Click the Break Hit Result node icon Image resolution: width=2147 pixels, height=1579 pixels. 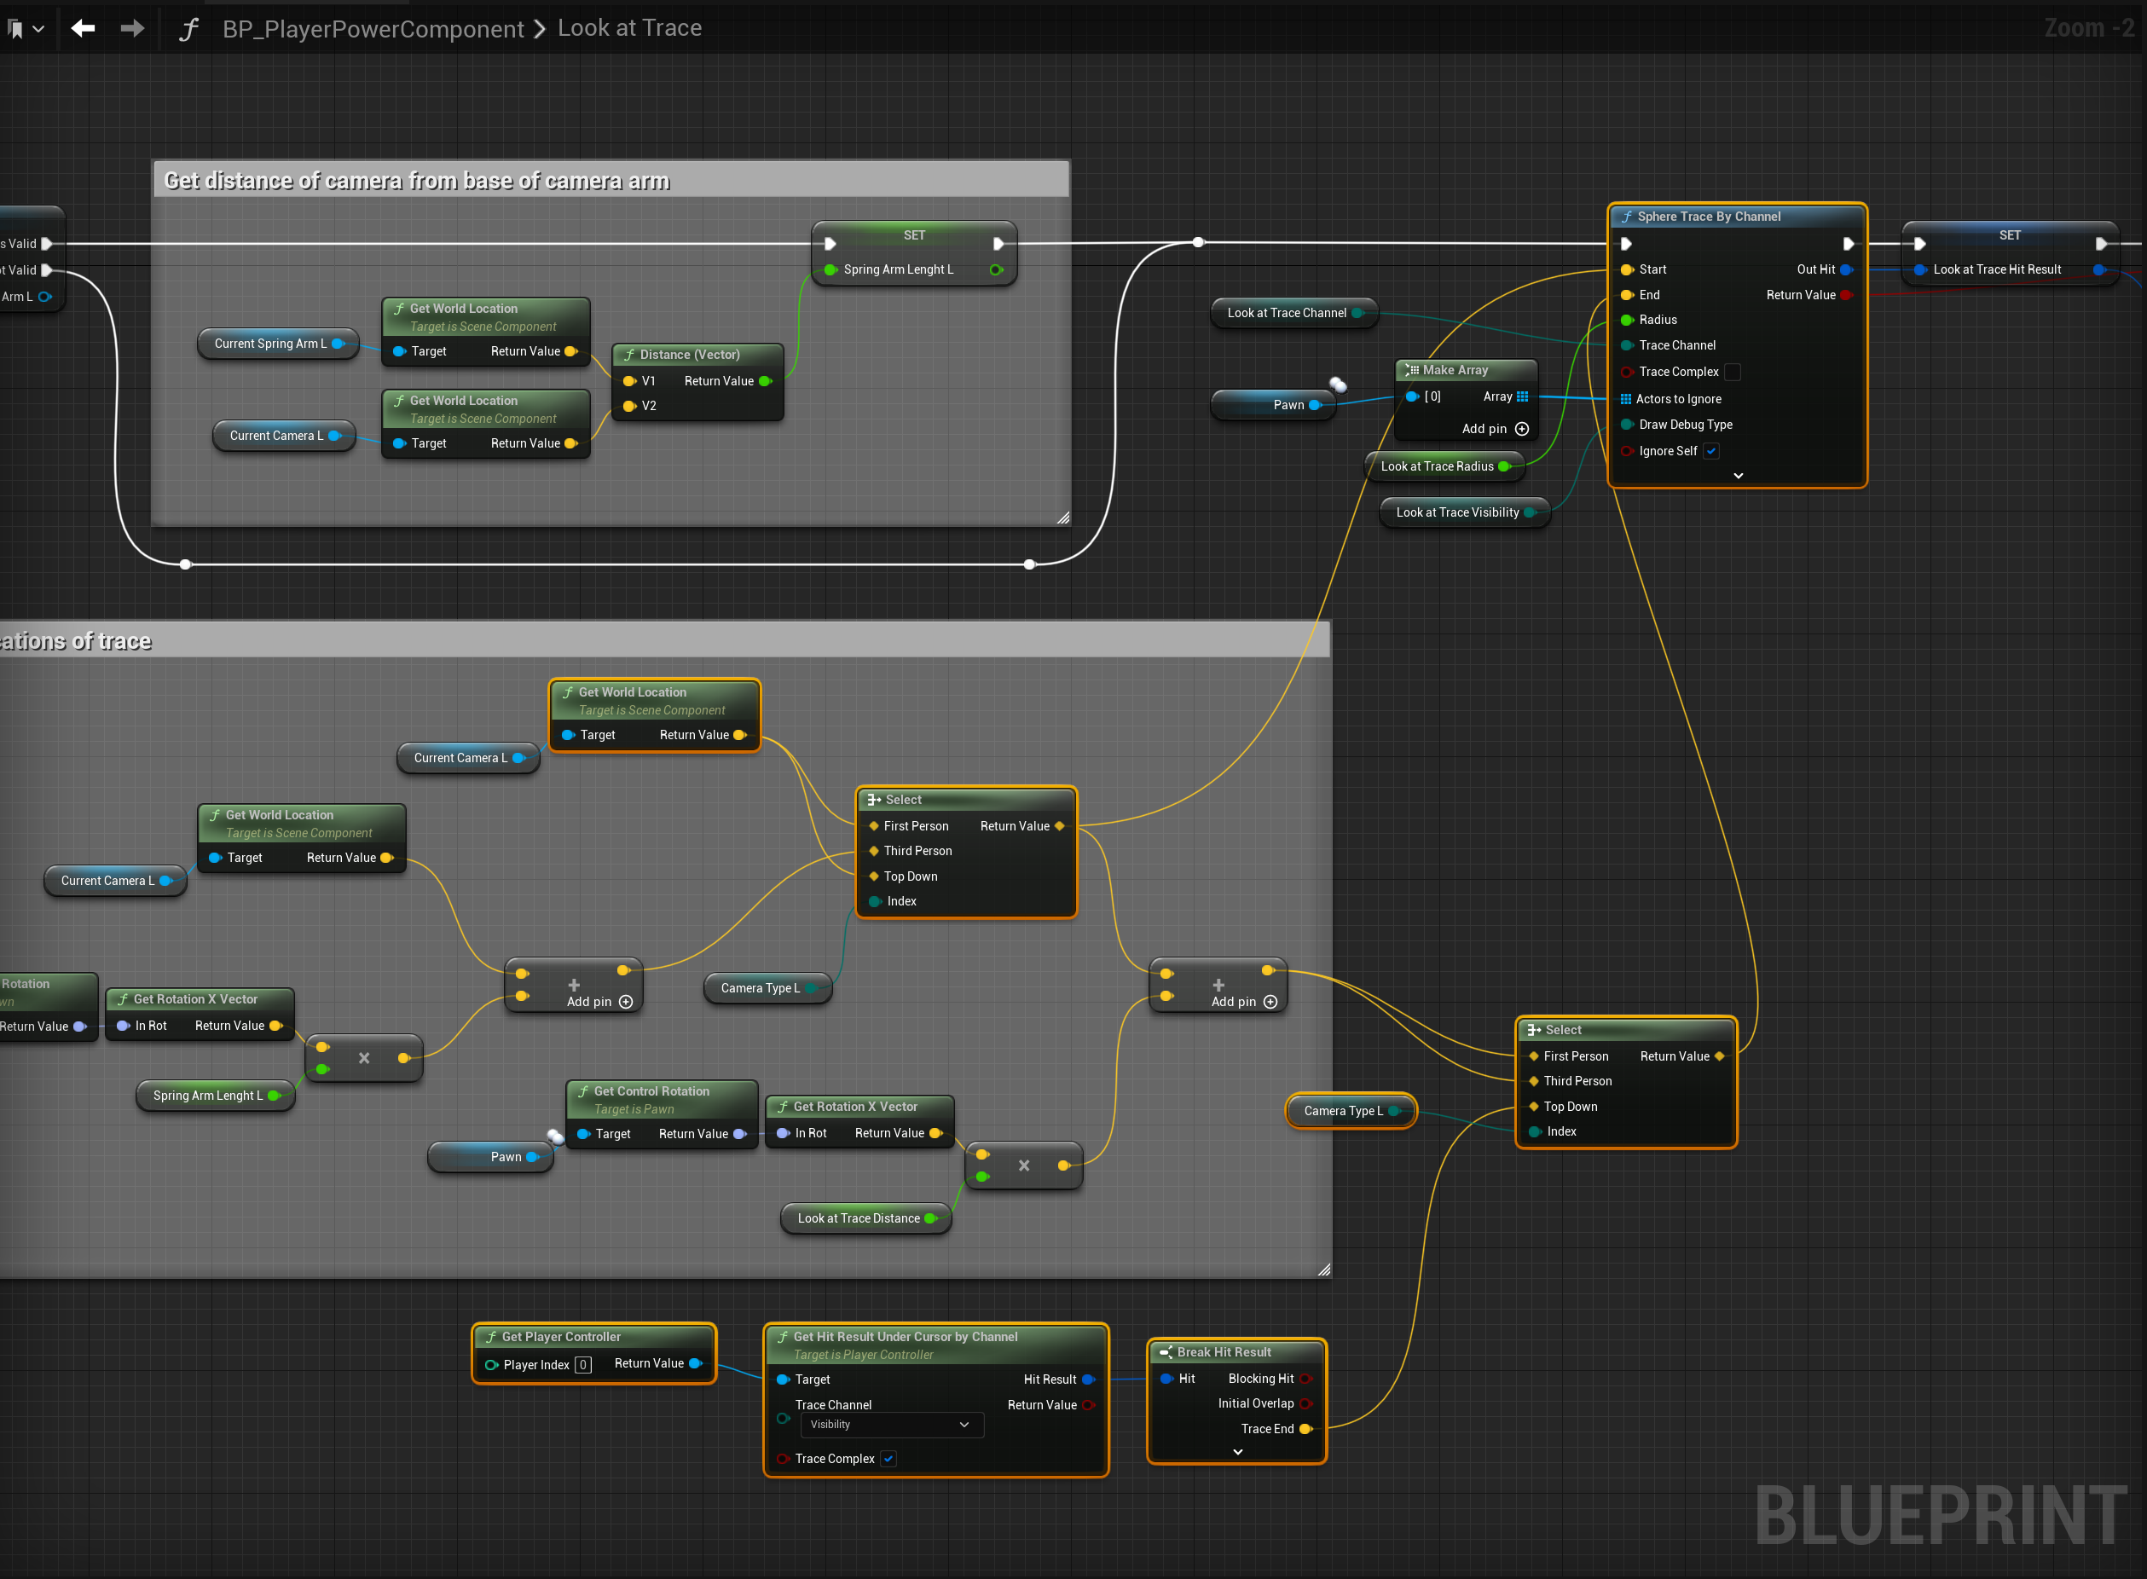(x=1166, y=1351)
